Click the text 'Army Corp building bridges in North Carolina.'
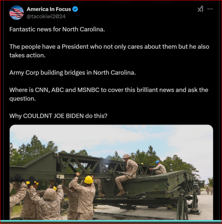 pos(73,73)
